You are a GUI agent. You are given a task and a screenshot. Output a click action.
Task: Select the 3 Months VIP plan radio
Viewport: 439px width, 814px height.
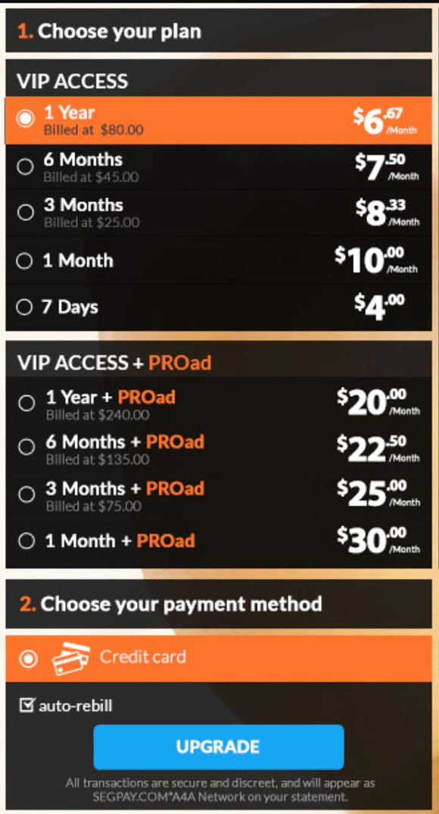click(25, 212)
